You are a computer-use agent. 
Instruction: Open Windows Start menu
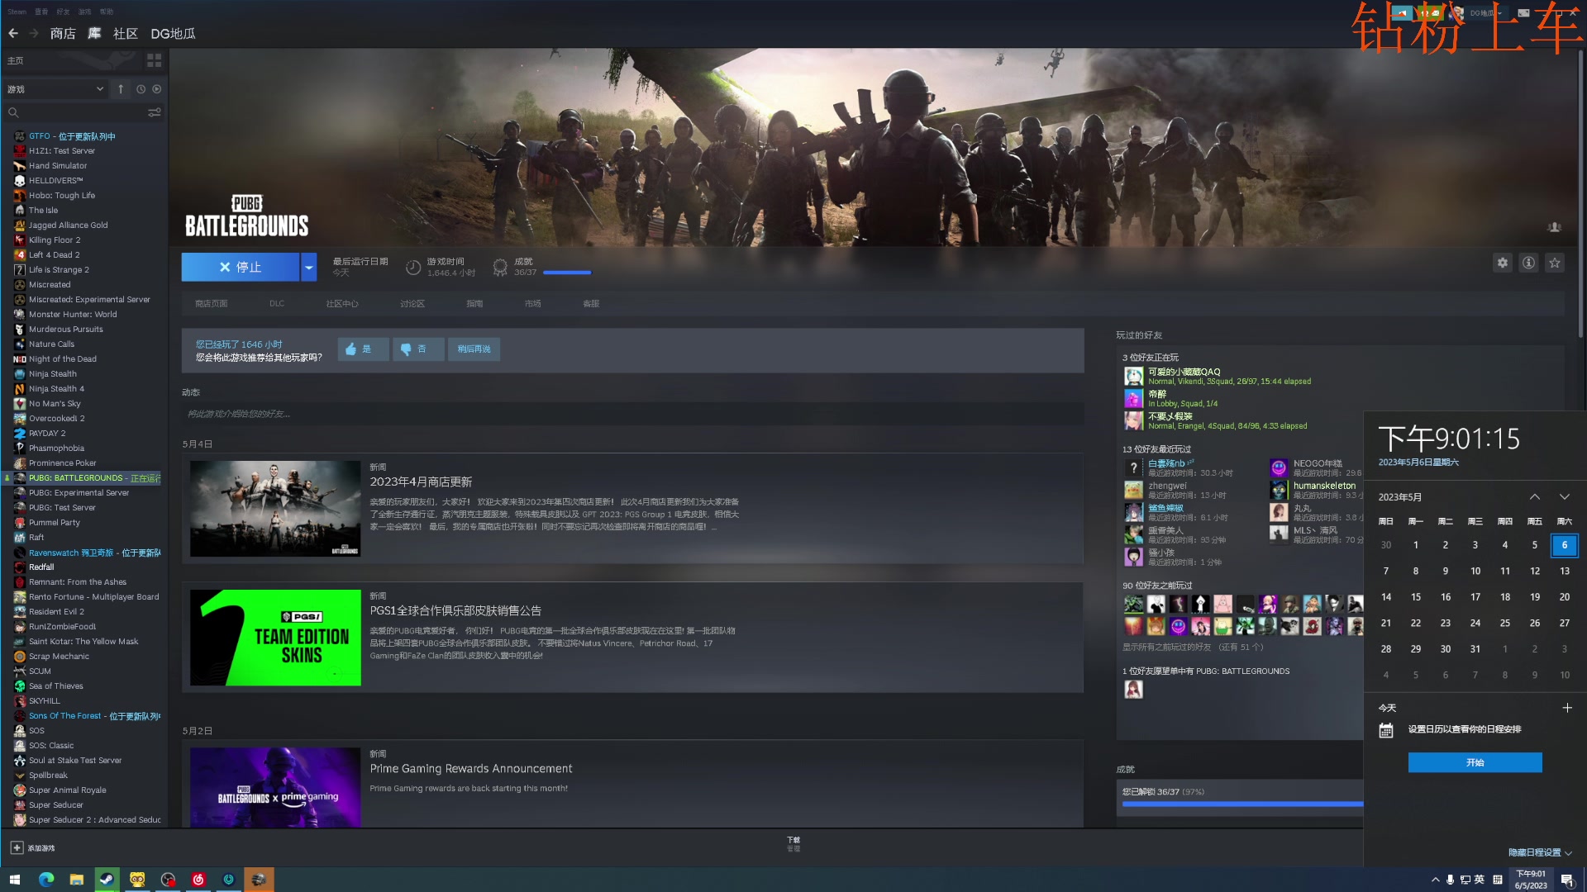(14, 880)
